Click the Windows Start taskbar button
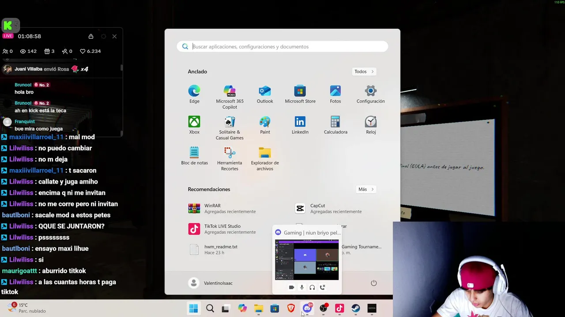Screen dimensions: 565x317 click(193, 309)
